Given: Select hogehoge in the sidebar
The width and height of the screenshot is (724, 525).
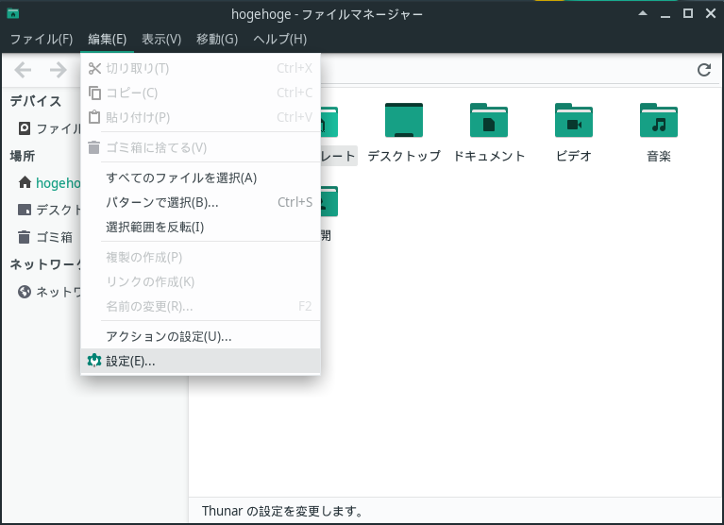Looking at the screenshot, I should pyautogui.click(x=59, y=183).
